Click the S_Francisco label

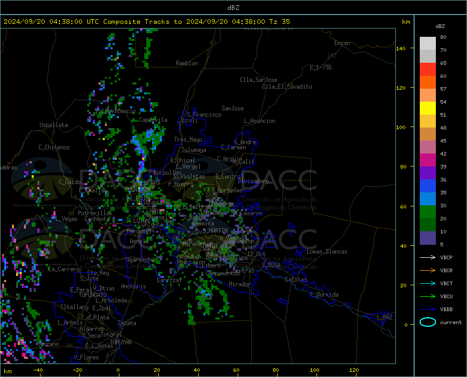204,115
